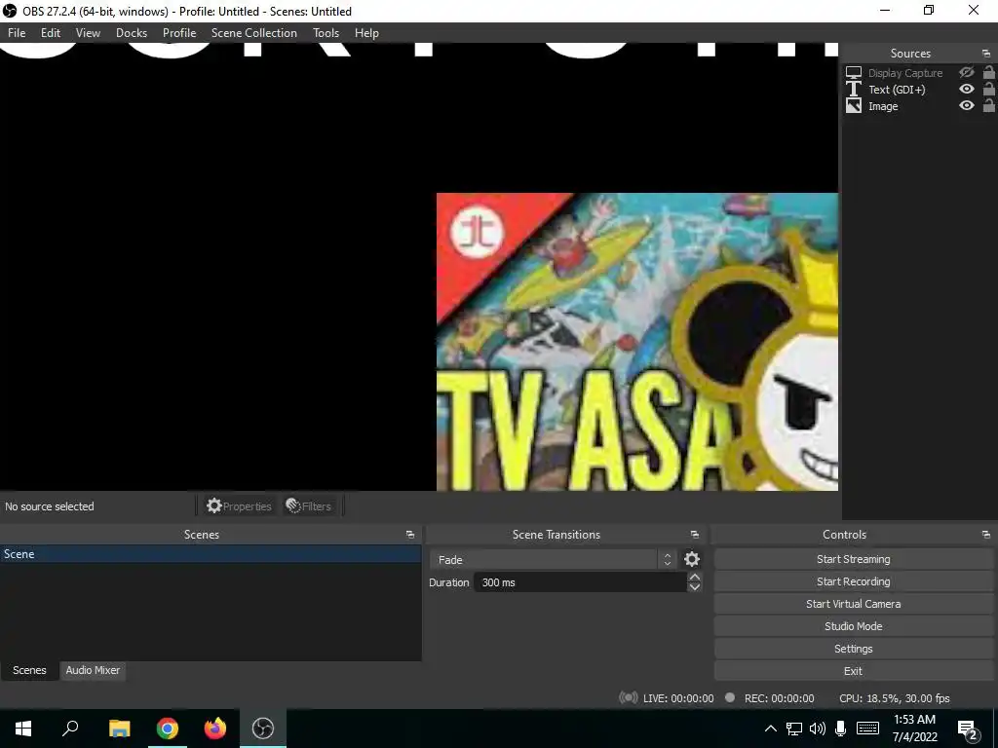Undock the Sources panel
The image size is (998, 748).
(986, 54)
